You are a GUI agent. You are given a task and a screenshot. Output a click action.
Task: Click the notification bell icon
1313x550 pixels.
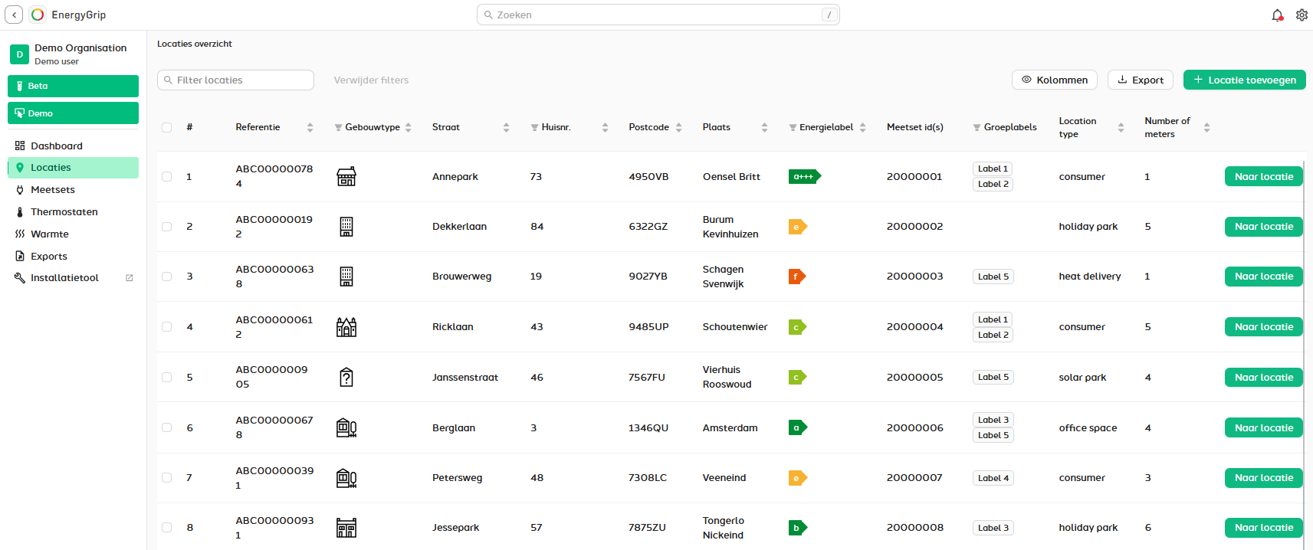coord(1277,15)
